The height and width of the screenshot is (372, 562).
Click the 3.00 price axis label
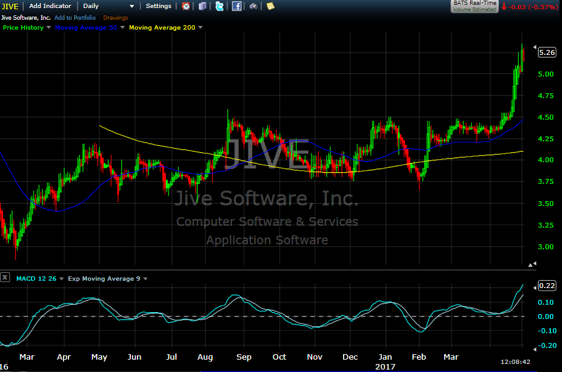(x=546, y=247)
